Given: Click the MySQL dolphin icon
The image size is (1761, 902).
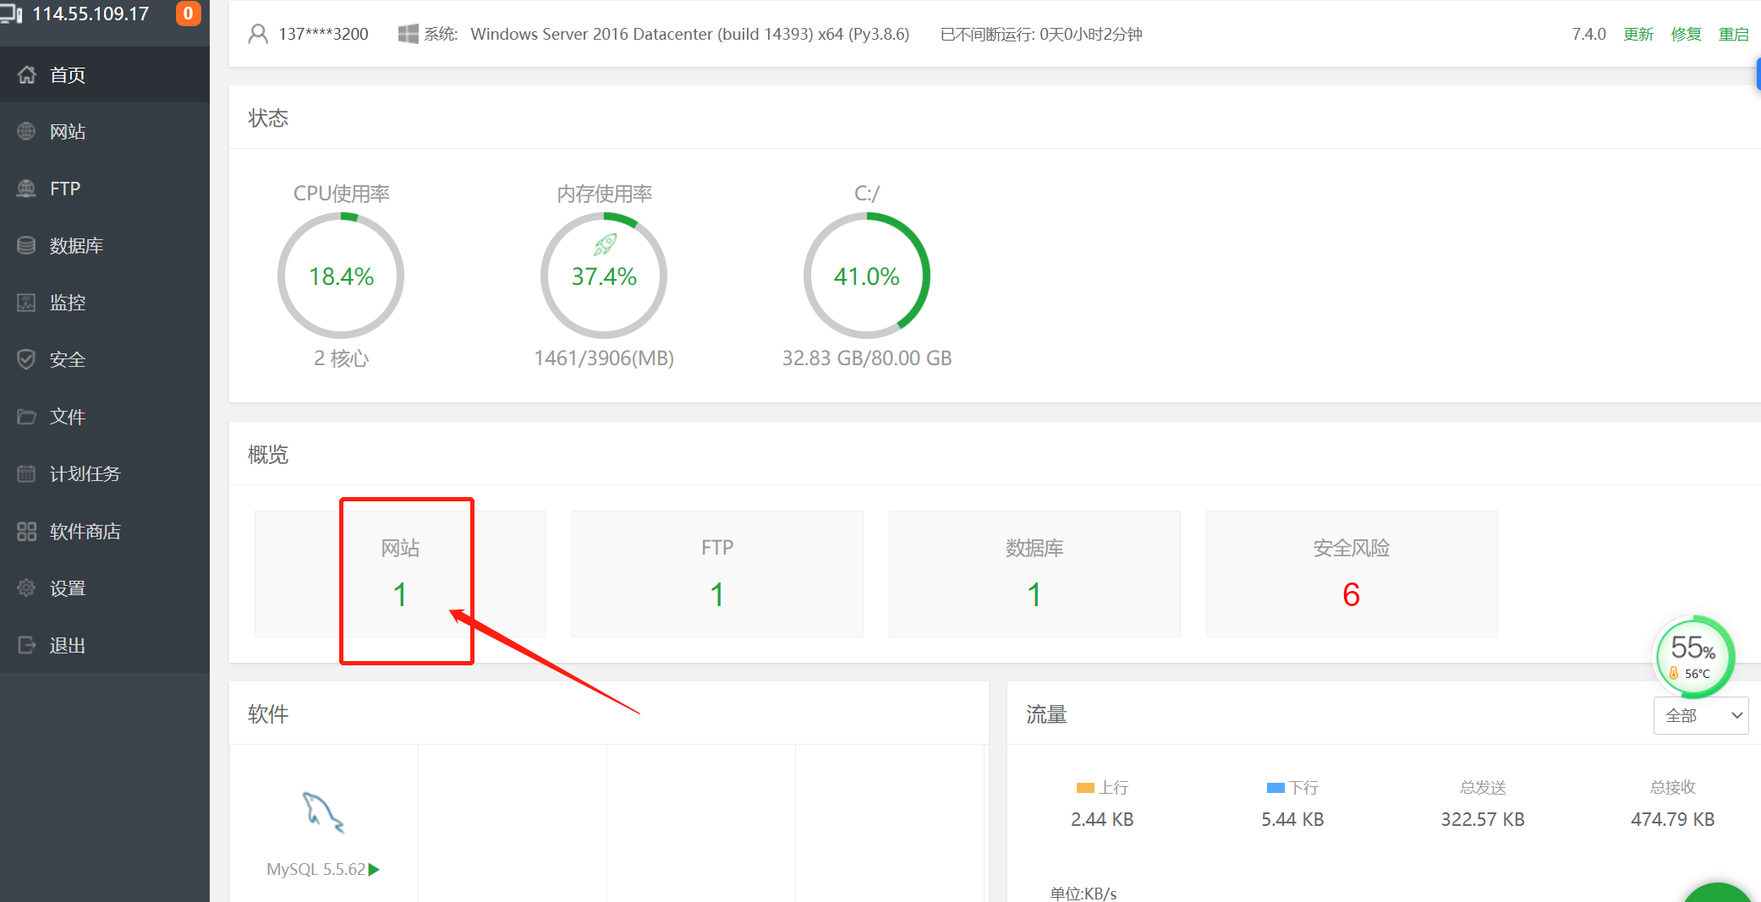Looking at the screenshot, I should [x=323, y=812].
